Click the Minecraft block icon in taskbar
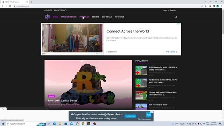The height and width of the screenshot is (126, 224). pyautogui.click(x=89, y=124)
